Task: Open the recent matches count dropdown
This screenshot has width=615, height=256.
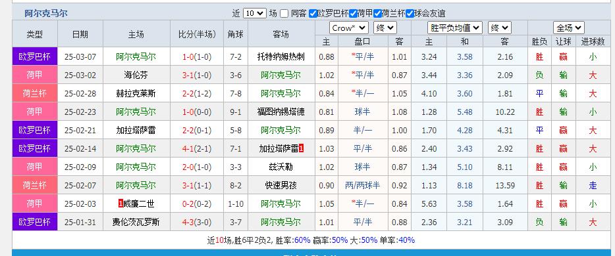Action: (x=255, y=13)
